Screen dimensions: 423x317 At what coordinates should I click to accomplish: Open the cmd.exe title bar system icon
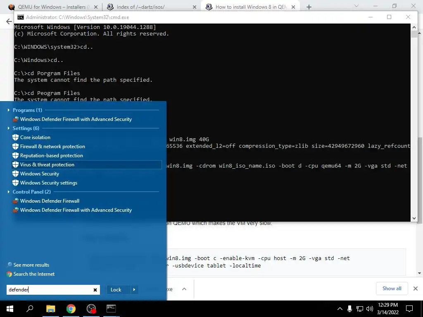(21, 17)
